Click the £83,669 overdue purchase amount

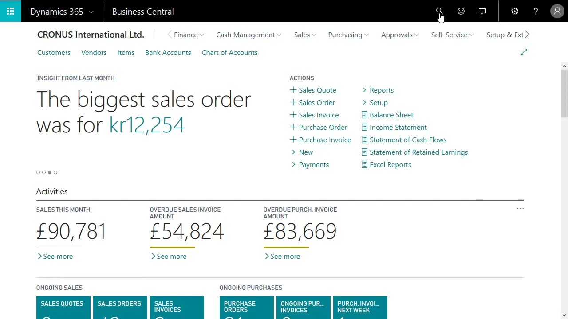pyautogui.click(x=300, y=231)
